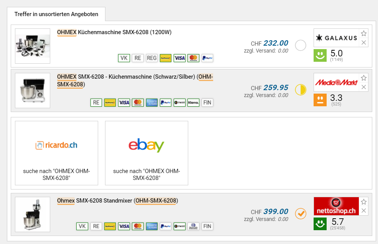The height and width of the screenshot is (244, 378).
Task: Dismiss the nettoshop.ch offer using the X
Action: [x=364, y=211]
